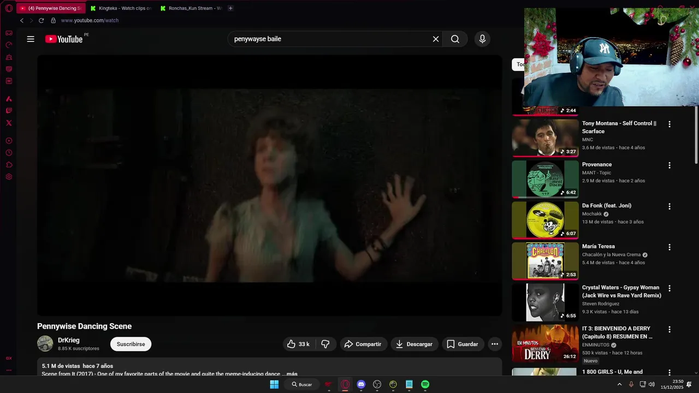Open Spotify from the taskbar
Screen dimensions: 699x393
point(425,384)
